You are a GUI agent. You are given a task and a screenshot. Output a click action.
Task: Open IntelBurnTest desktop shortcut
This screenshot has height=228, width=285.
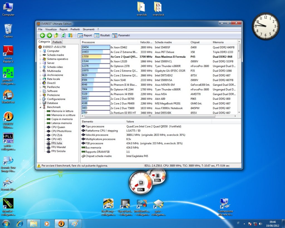(142, 207)
